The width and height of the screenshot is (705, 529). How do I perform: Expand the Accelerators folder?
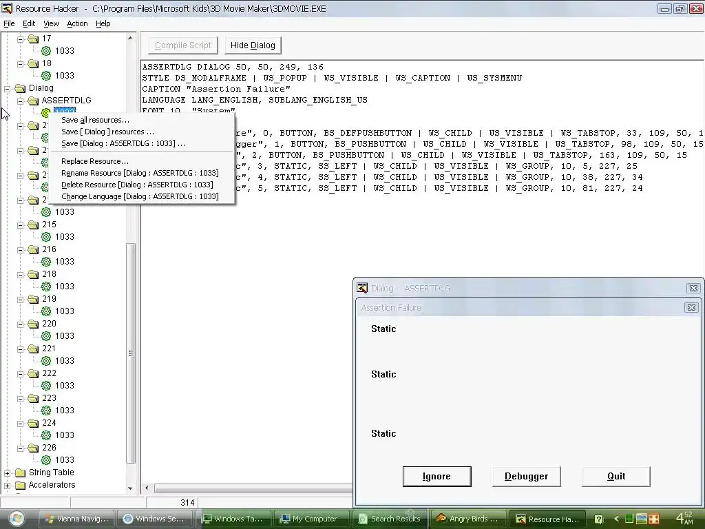tap(7, 486)
